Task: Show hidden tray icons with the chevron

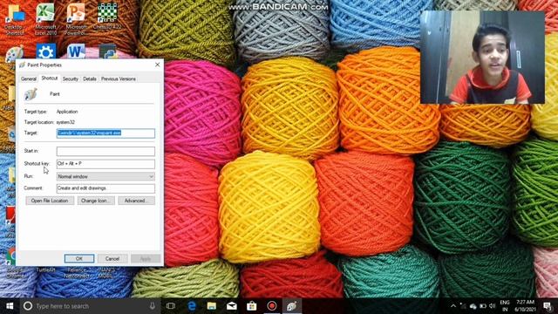Action: (x=453, y=306)
